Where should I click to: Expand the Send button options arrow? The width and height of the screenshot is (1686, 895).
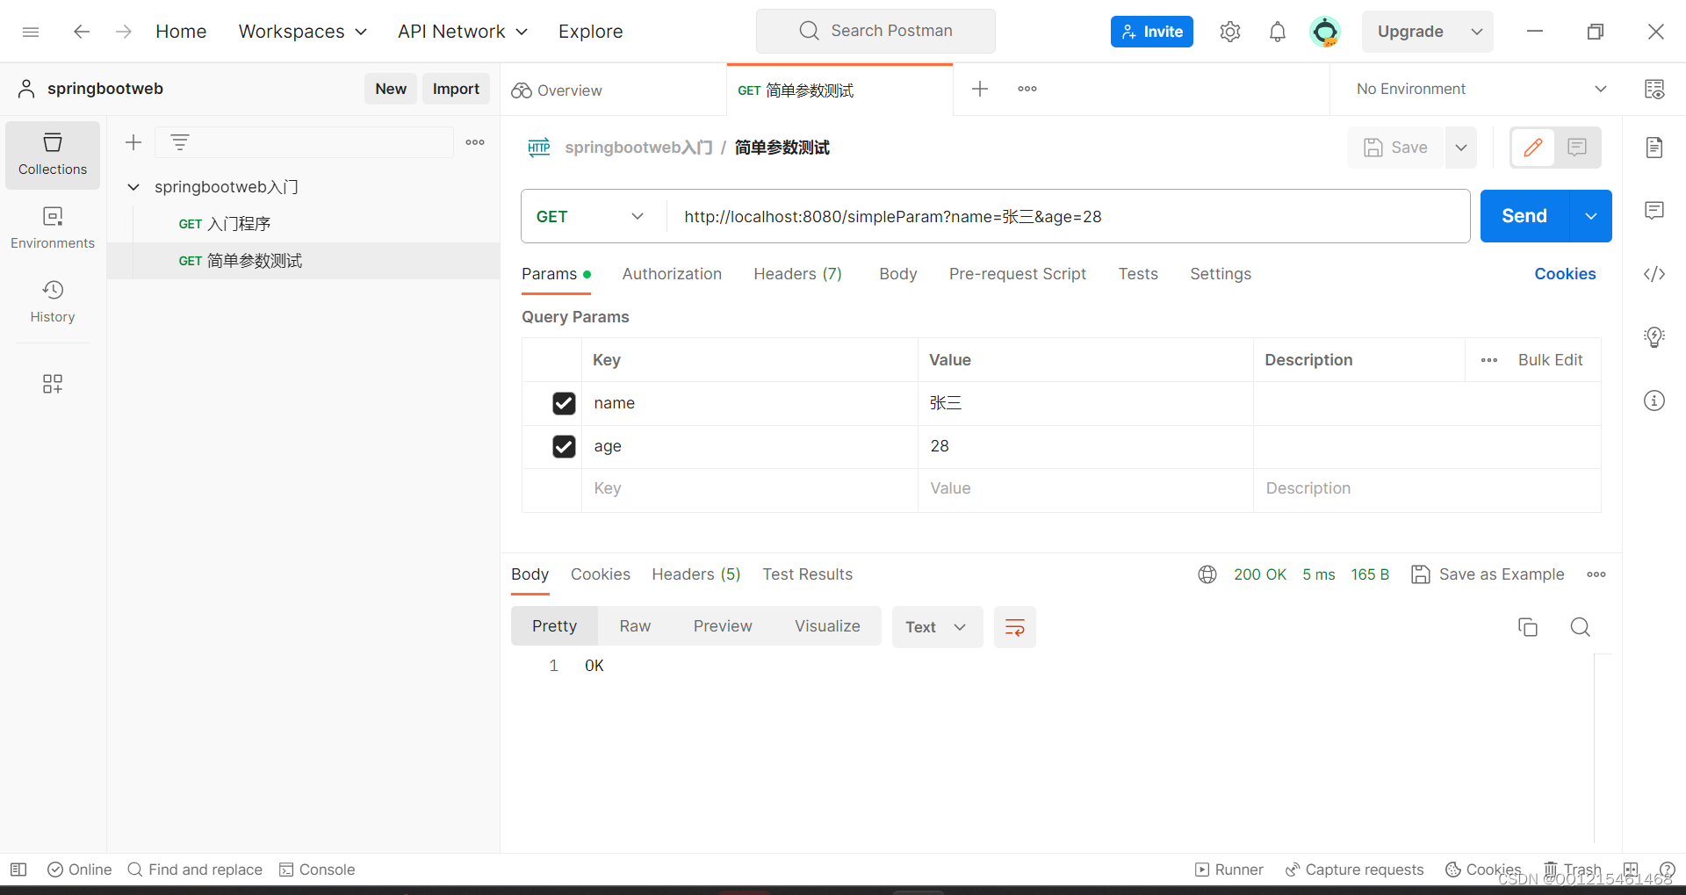pos(1591,216)
